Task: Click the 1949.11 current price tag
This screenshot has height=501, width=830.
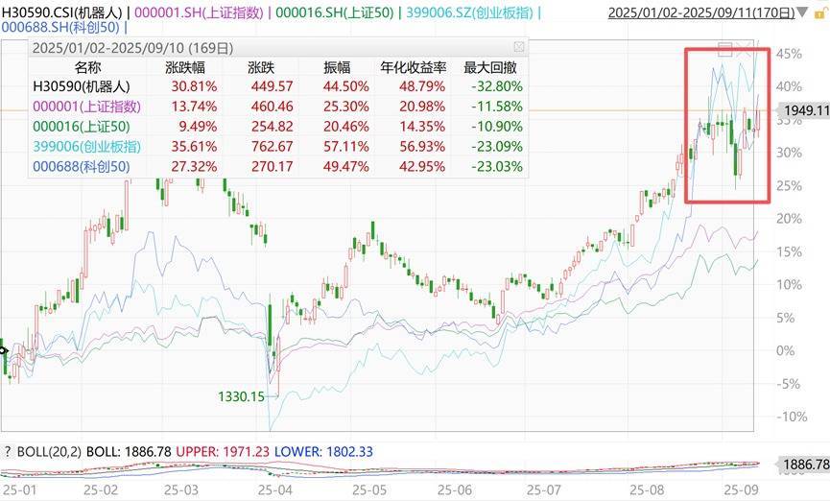Action: (803, 110)
